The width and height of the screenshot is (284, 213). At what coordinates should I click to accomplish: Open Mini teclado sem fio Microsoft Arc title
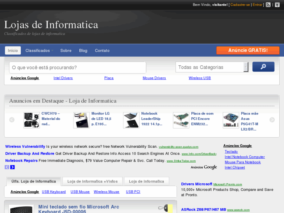point(79,209)
